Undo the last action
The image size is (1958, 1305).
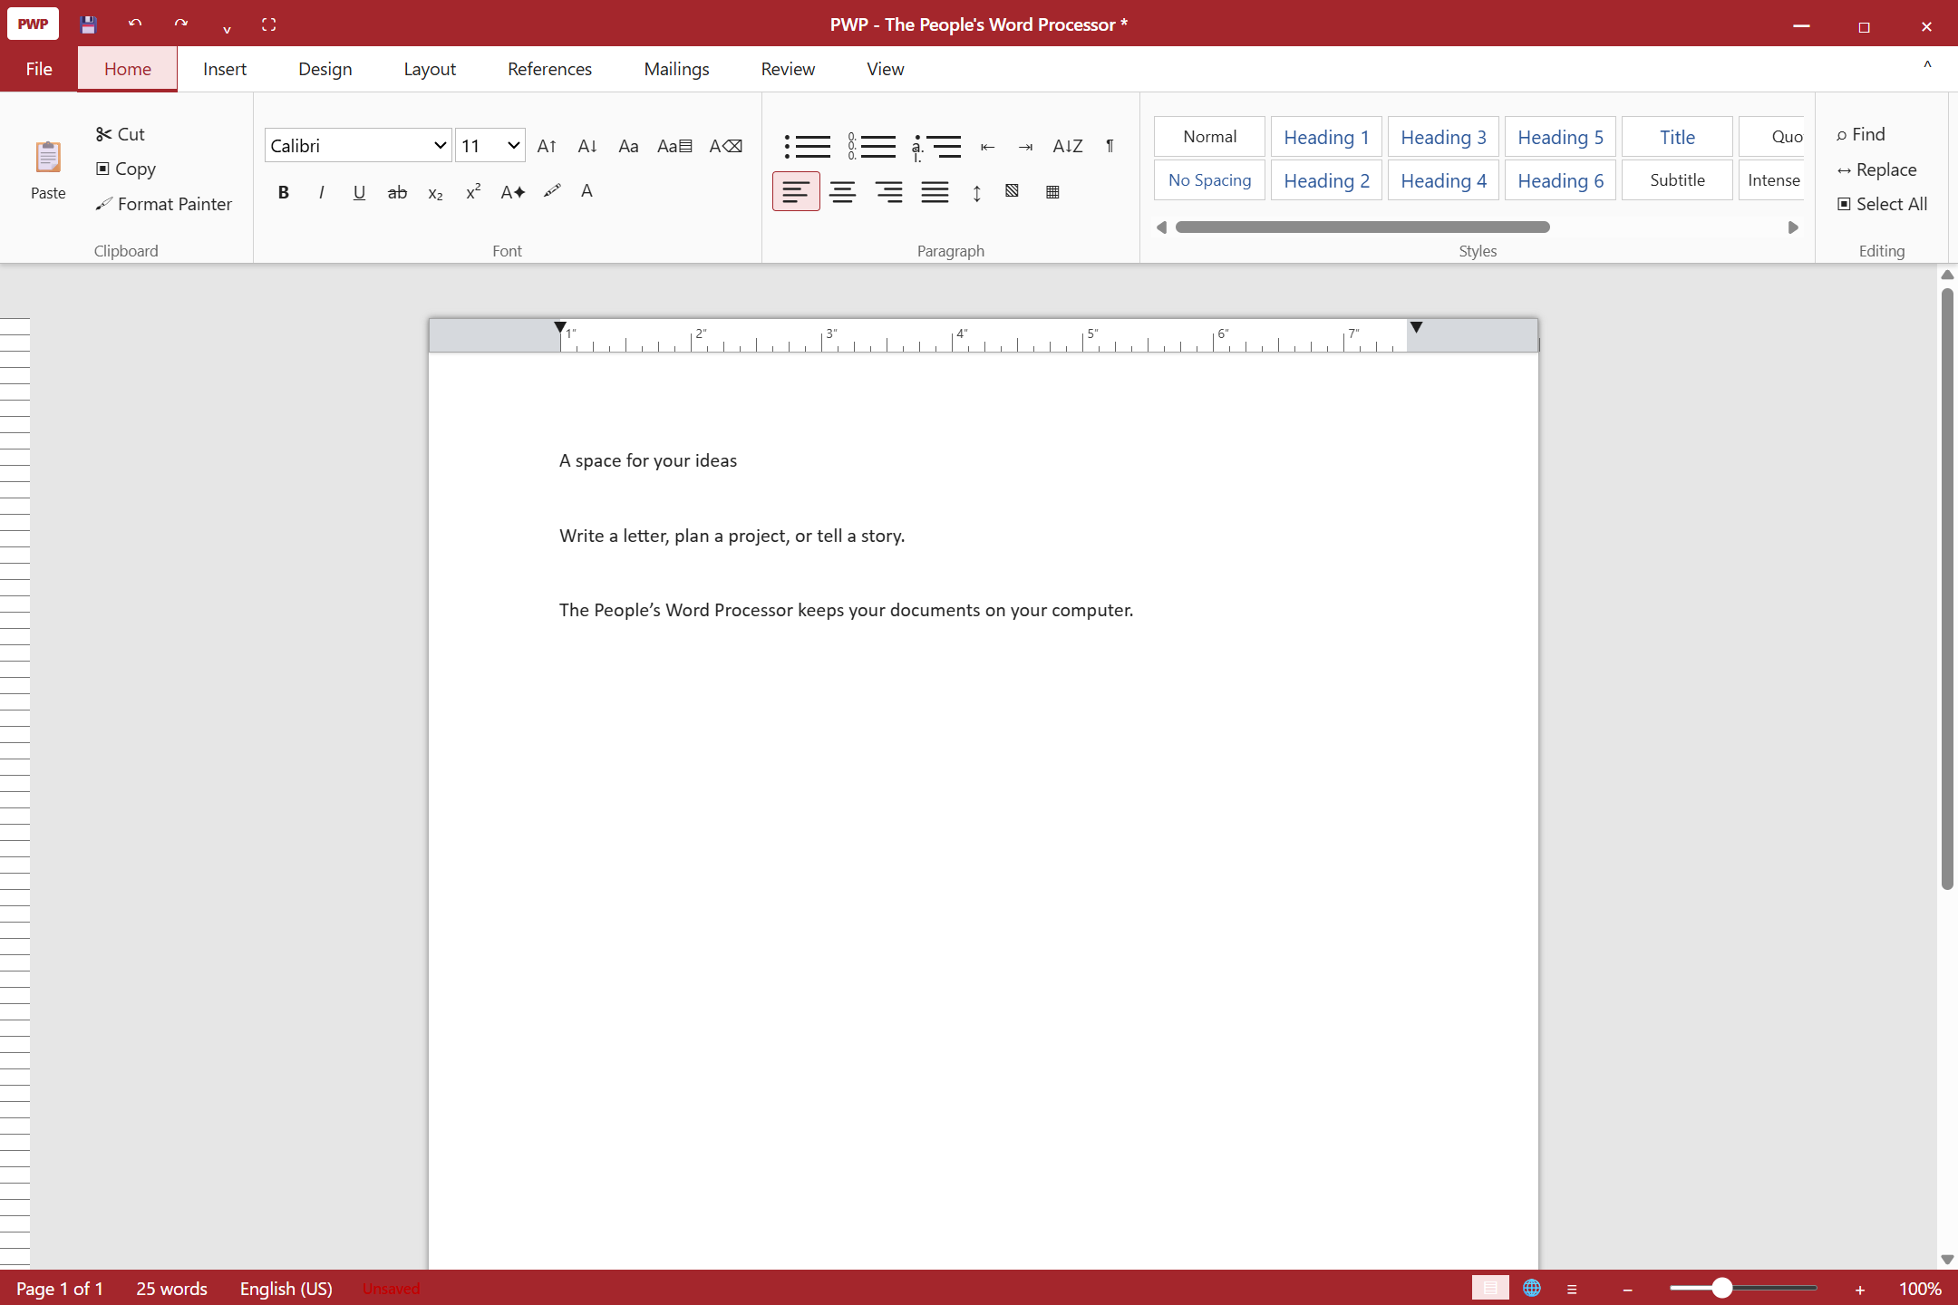click(134, 24)
